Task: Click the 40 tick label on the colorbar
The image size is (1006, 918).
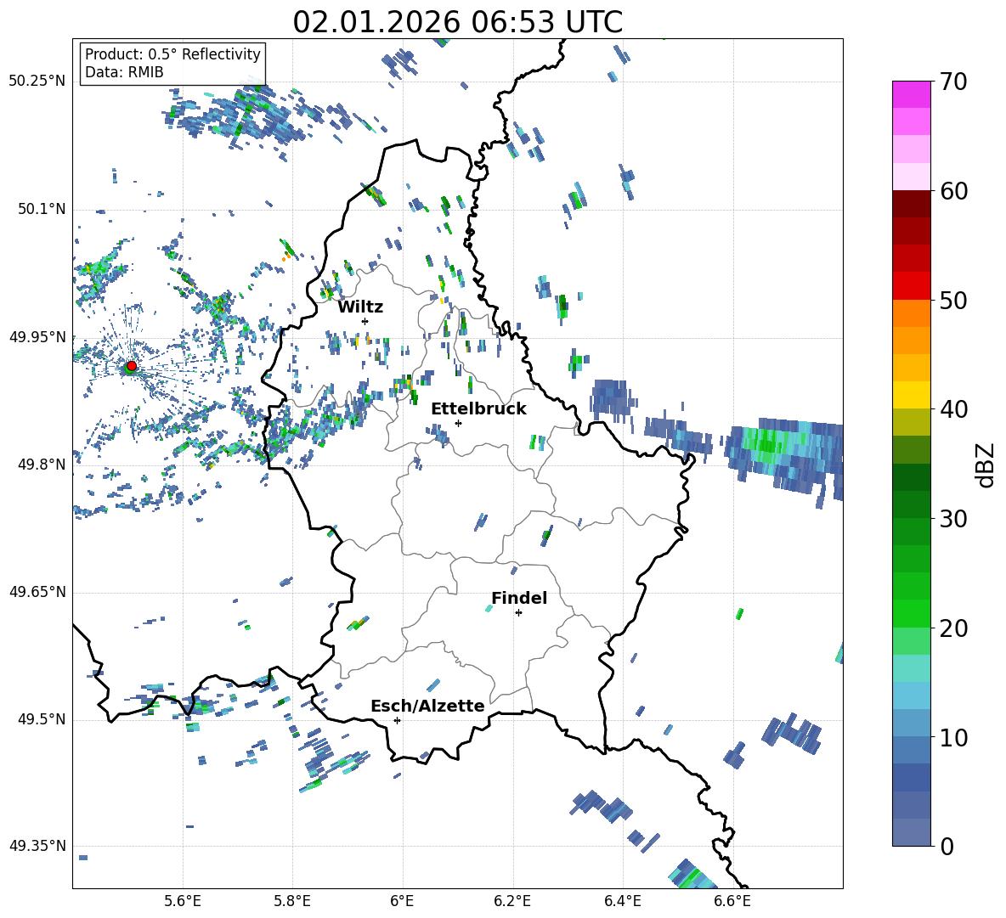Action: (x=953, y=409)
